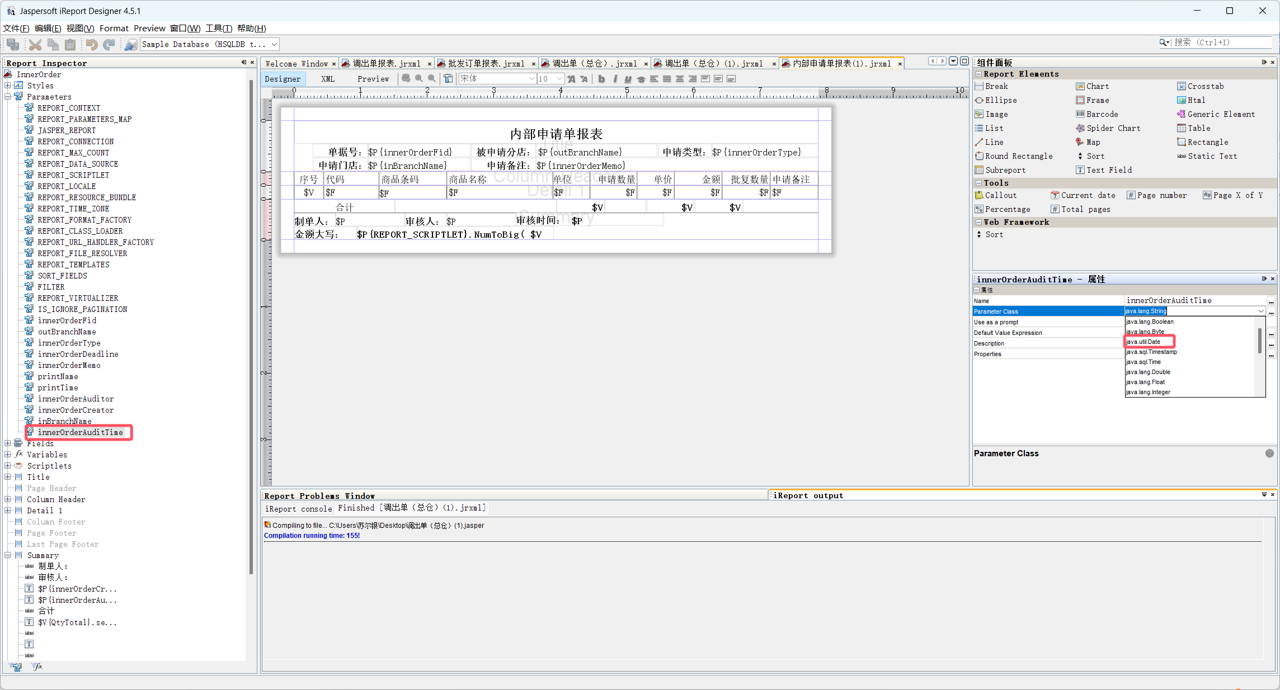This screenshot has width=1280, height=690.
Task: Switch to 批发订单报表.jrxml tab
Action: [x=486, y=64]
